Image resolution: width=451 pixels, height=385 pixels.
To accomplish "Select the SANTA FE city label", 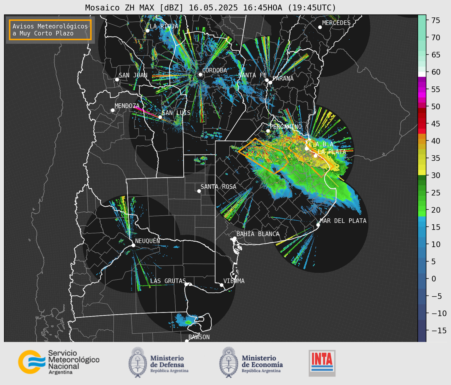I will pyautogui.click(x=253, y=76).
